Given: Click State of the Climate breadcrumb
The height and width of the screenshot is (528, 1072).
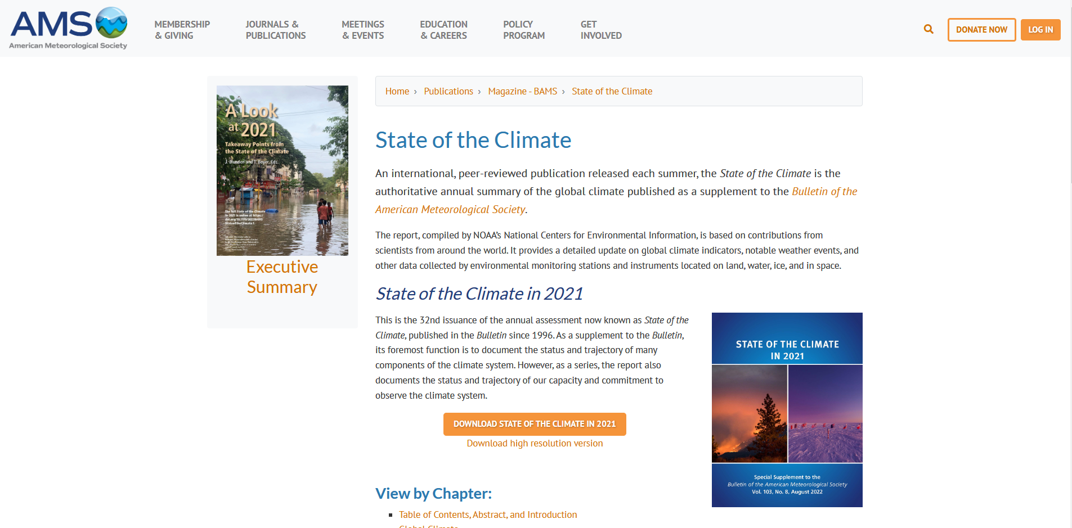Looking at the screenshot, I should (x=612, y=91).
